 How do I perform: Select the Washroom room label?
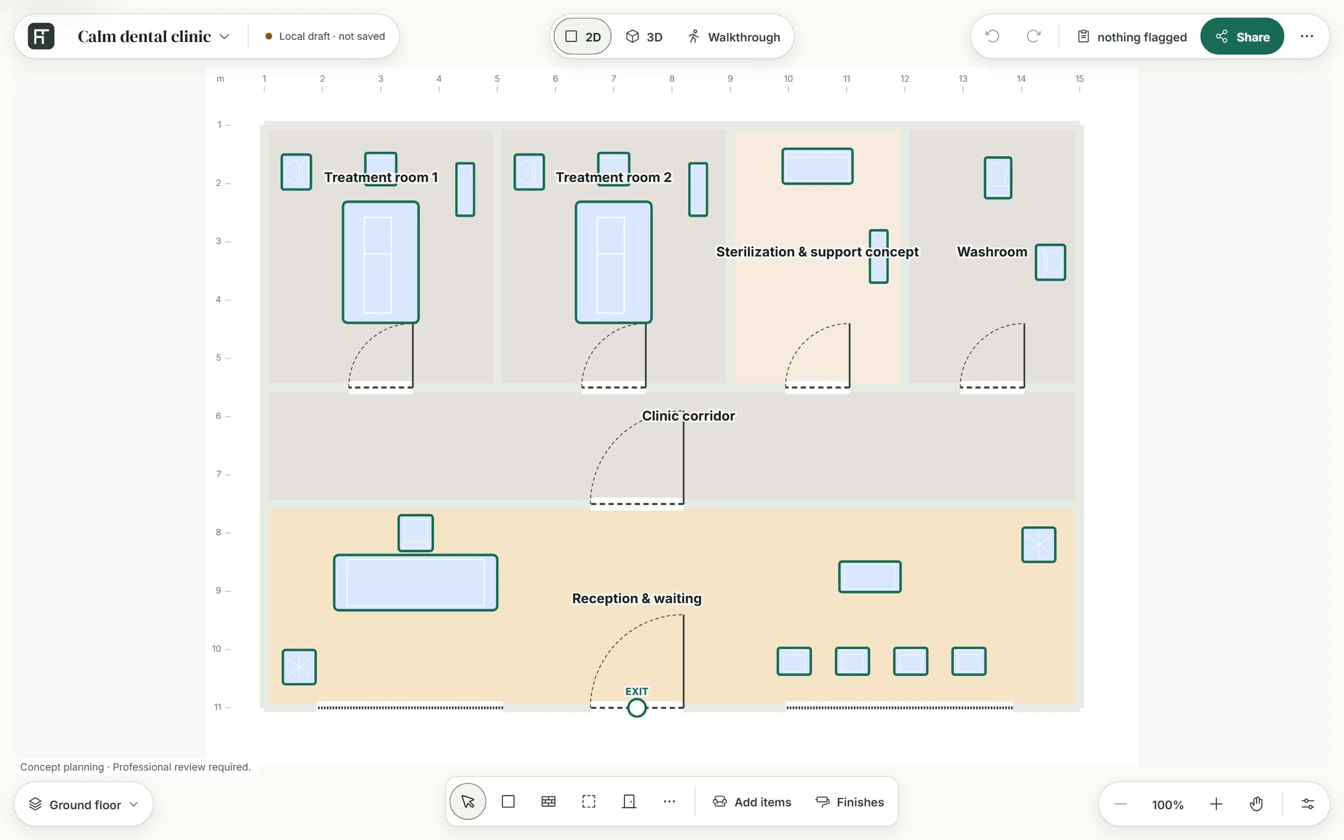[992, 252]
